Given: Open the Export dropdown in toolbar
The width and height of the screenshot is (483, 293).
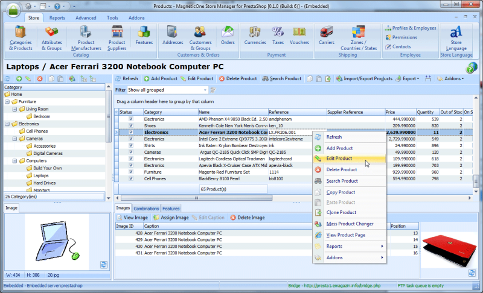Looking at the screenshot, I should point(407,79).
